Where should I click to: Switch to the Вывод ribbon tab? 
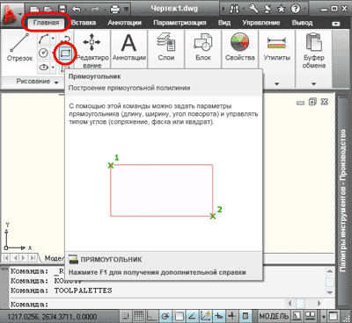coord(302,23)
